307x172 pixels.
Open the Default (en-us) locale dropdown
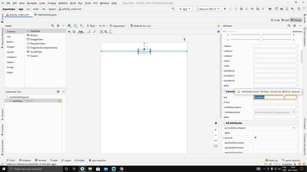pyautogui.click(x=142, y=26)
